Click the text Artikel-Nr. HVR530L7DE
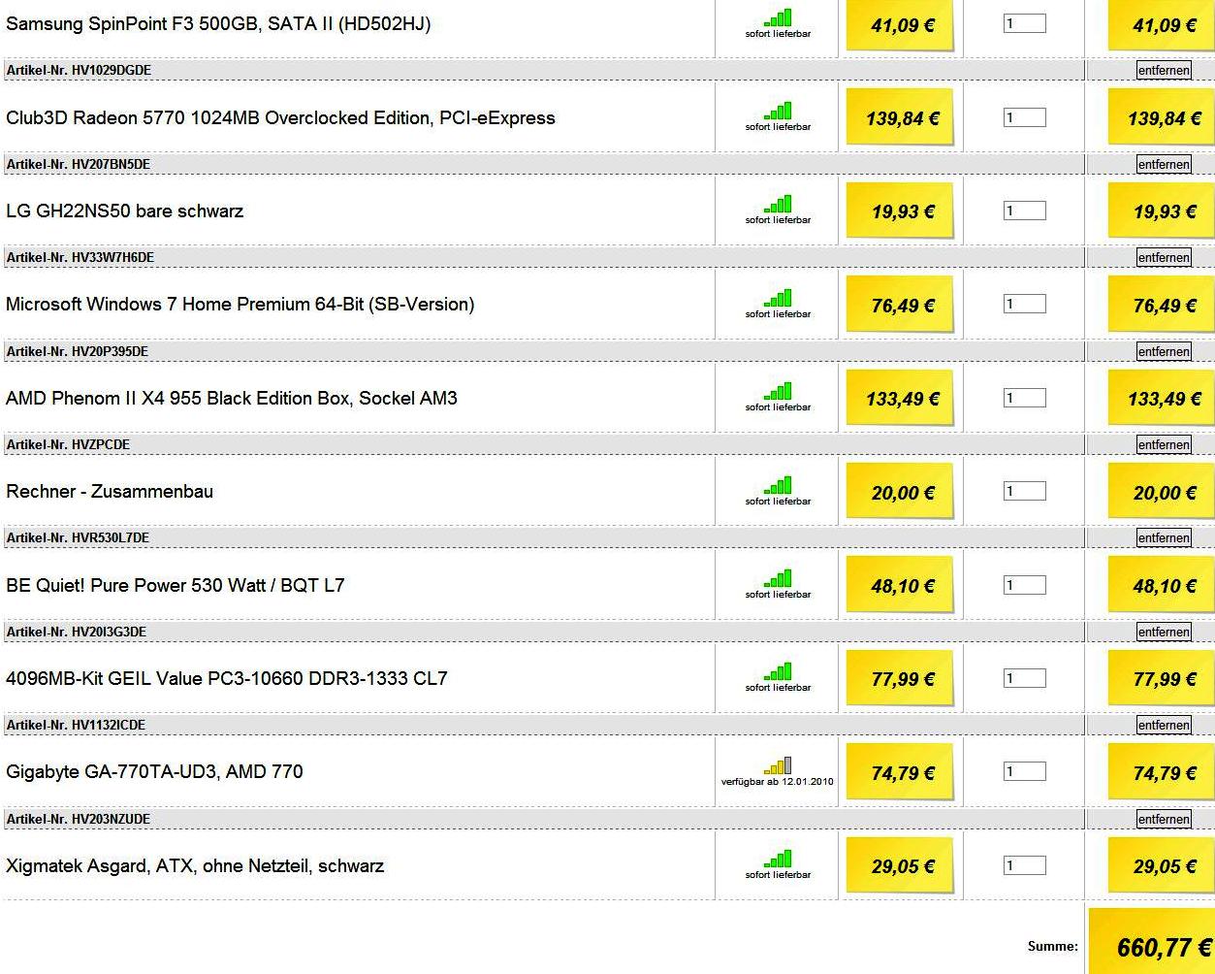 pos(78,537)
